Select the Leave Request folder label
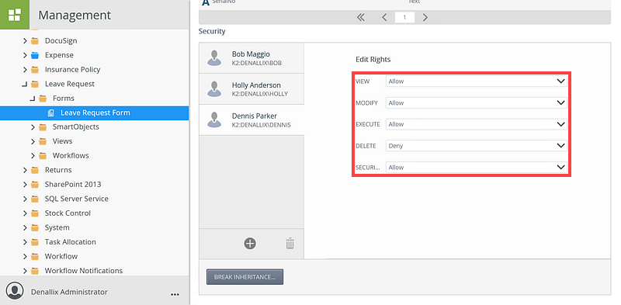This screenshot has width=621, height=305. point(70,84)
